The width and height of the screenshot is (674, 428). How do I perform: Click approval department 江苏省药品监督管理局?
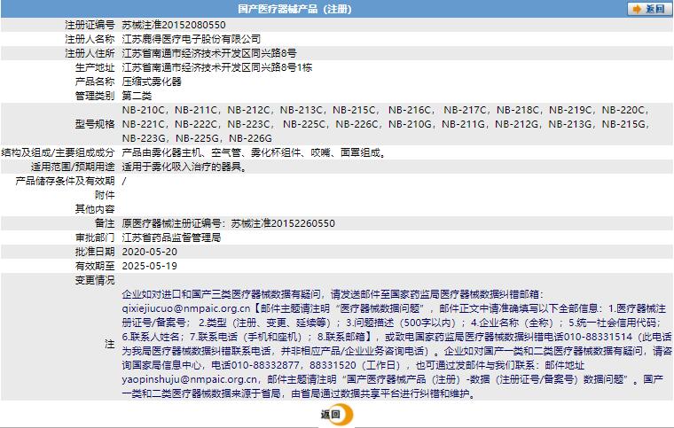point(171,237)
